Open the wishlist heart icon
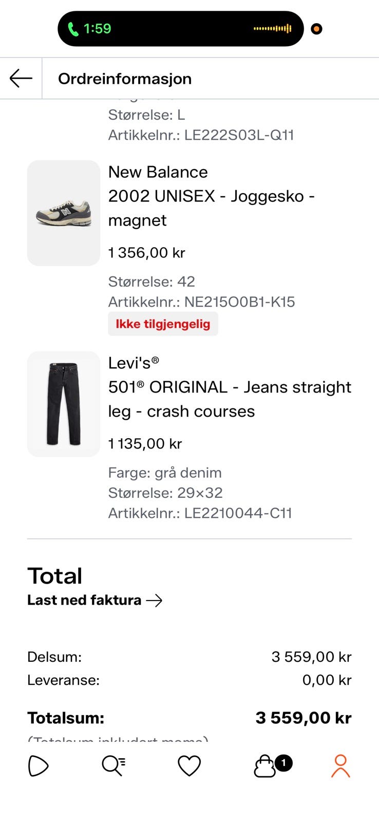379x822 pixels. tap(189, 766)
